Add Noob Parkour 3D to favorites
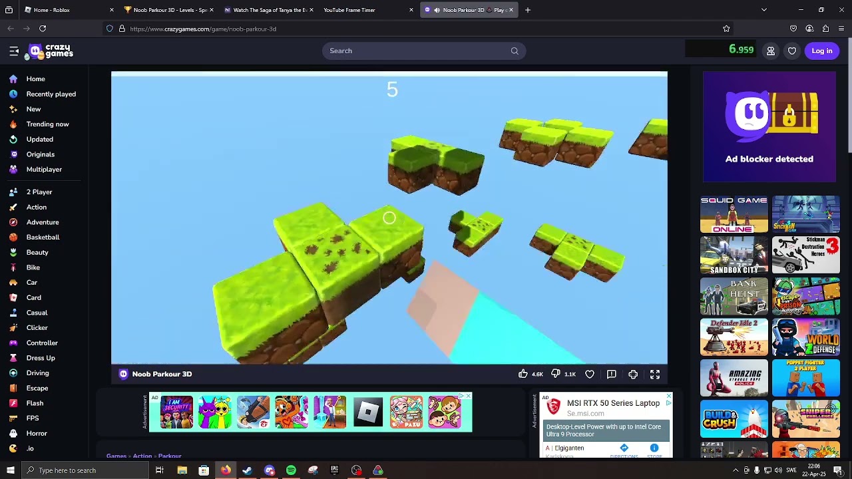This screenshot has width=852, height=479. coord(590,374)
